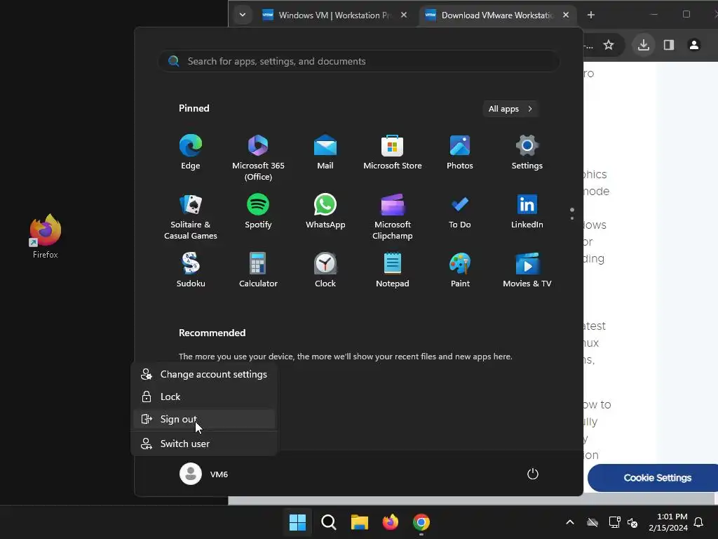This screenshot has height=539, width=718.
Task: Select Sign out in user menu
Action: [x=204, y=419]
